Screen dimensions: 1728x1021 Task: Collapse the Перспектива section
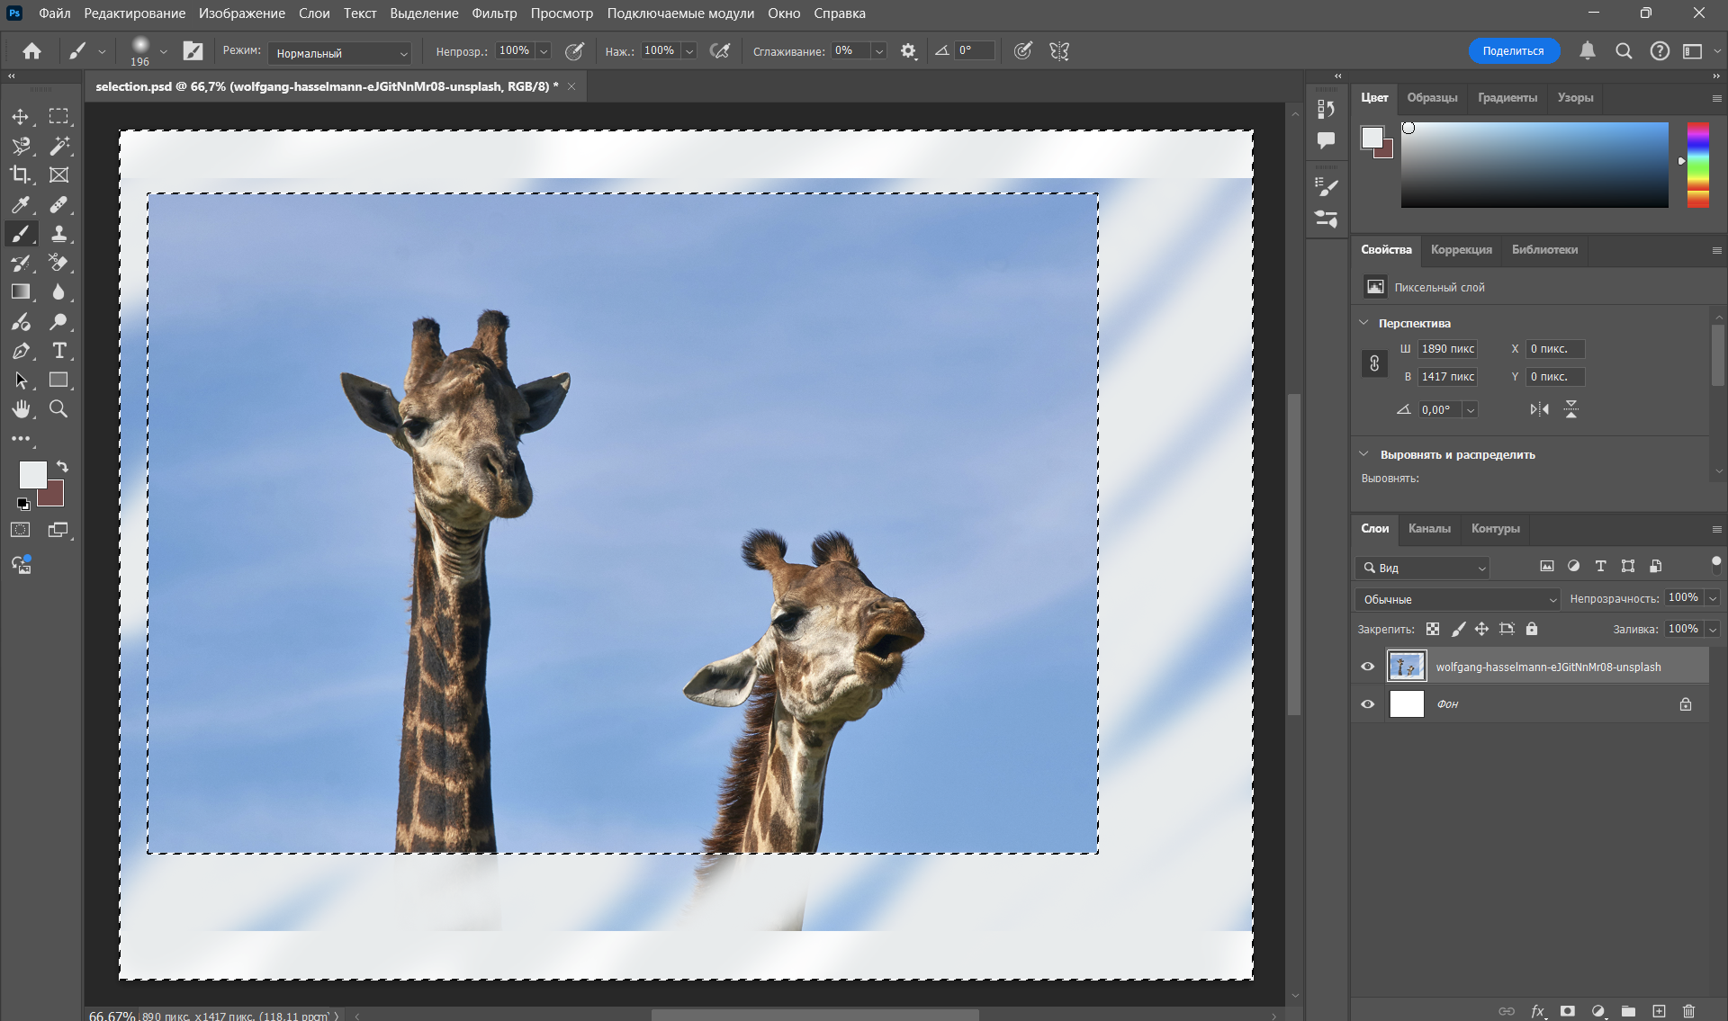[x=1364, y=323]
